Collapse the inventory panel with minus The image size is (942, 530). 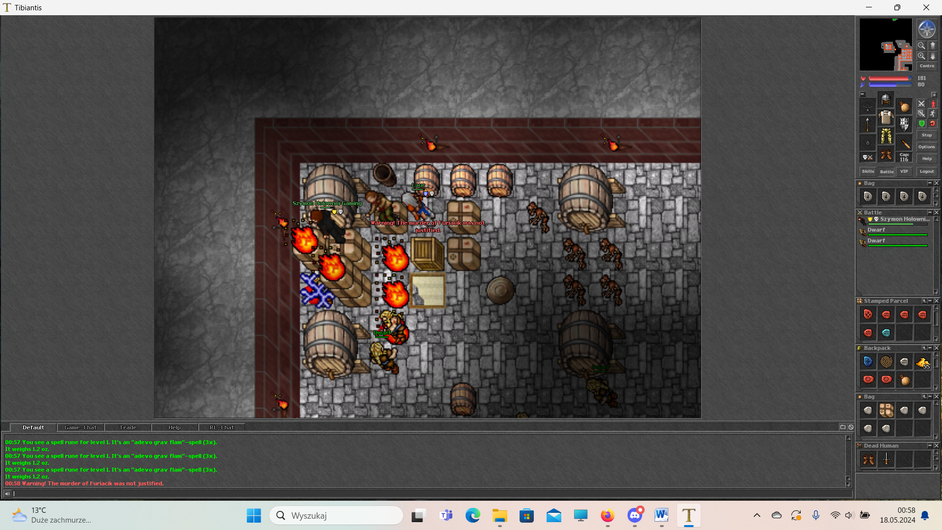pos(862,94)
